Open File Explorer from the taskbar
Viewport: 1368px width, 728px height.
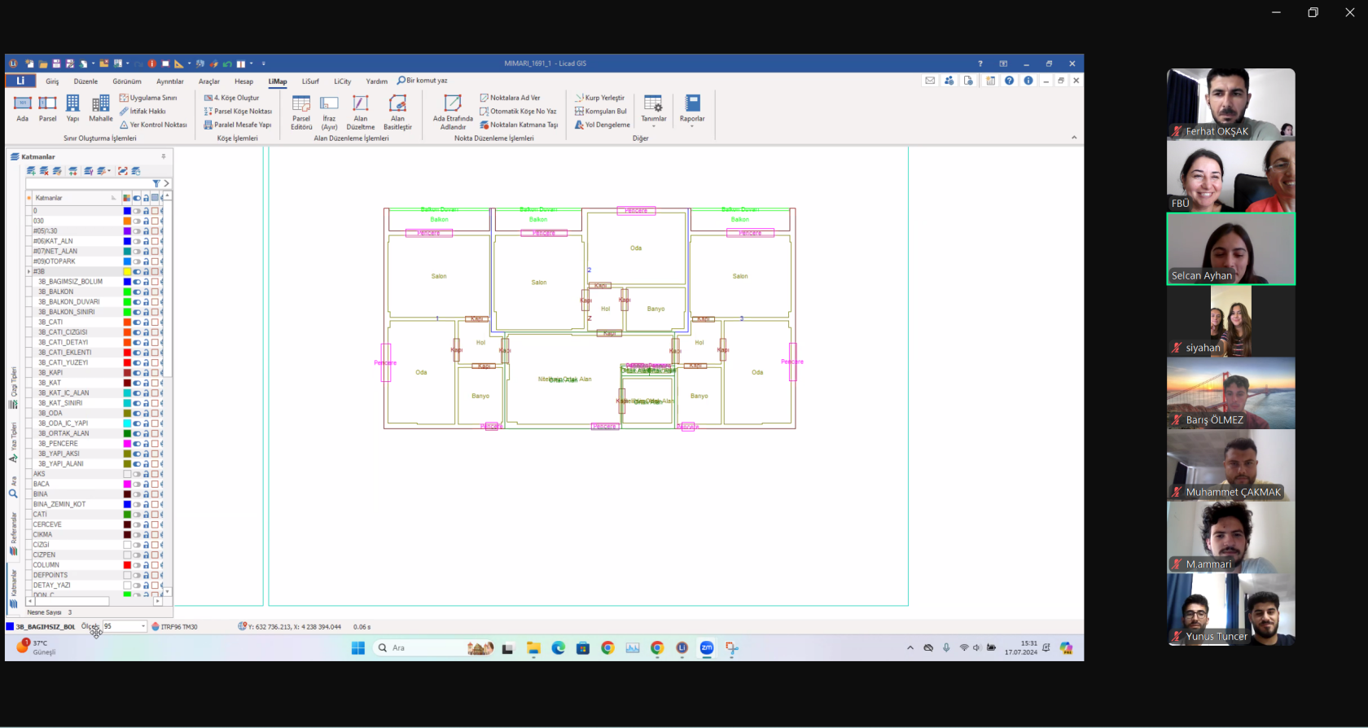coord(533,648)
